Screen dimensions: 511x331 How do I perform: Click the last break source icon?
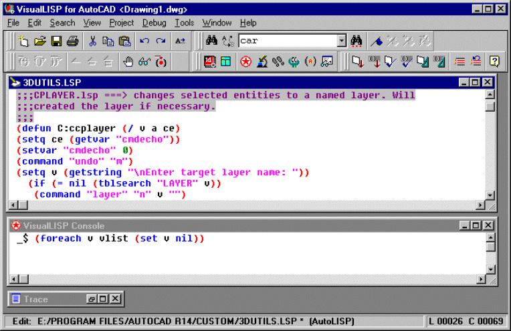click(161, 62)
